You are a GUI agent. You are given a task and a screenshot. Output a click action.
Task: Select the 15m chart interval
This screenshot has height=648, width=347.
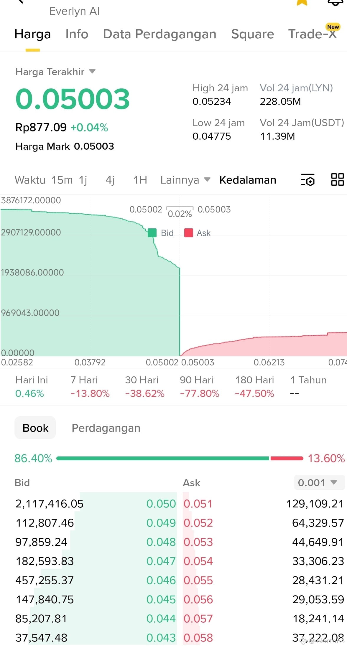62,180
